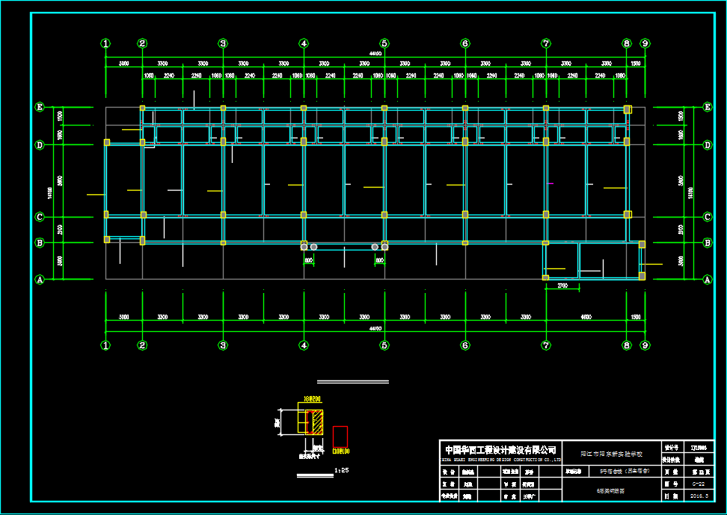727x515 pixels.
Task: Select the right 16100 vertical dimension text
Action: click(x=690, y=194)
